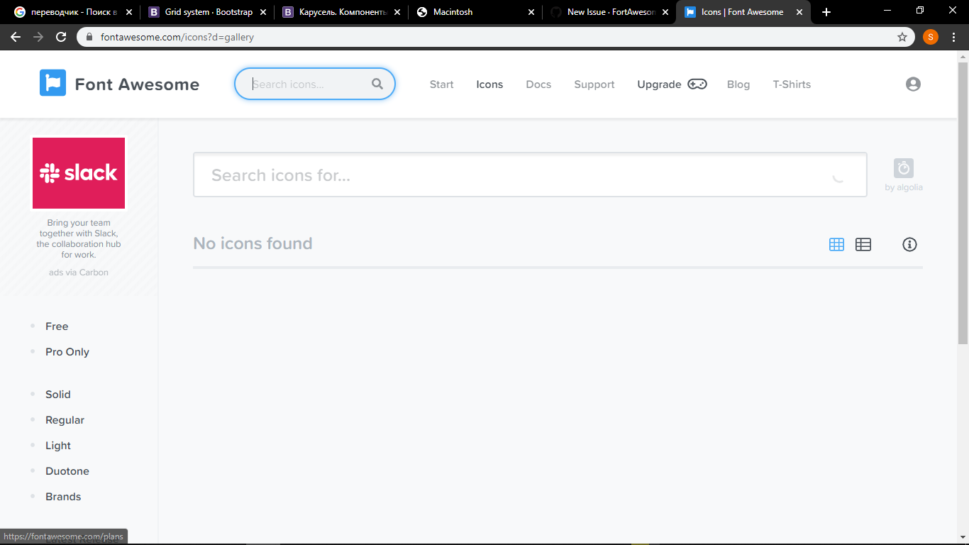Open Chrome's three-dot menu
Viewport: 969px width, 545px height.
click(x=953, y=36)
